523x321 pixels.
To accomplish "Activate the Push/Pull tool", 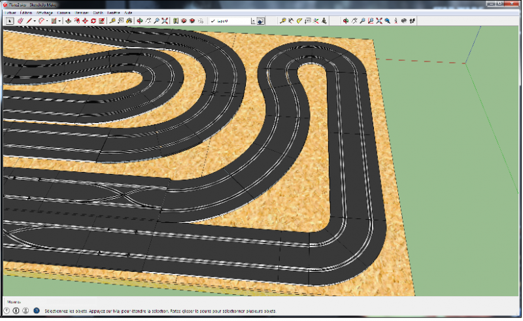I will (68, 21).
